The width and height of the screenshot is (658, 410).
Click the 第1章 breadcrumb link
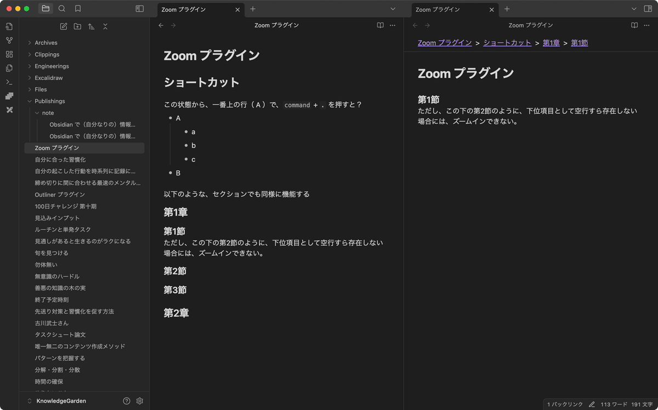pos(551,43)
